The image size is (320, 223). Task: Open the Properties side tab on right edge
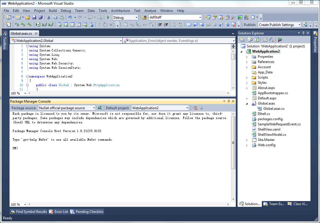[315, 42]
